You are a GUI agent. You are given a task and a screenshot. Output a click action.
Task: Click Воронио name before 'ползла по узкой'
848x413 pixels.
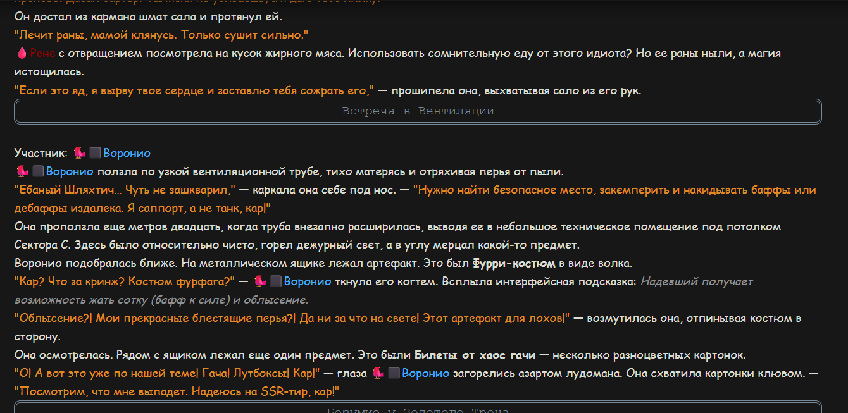point(70,171)
